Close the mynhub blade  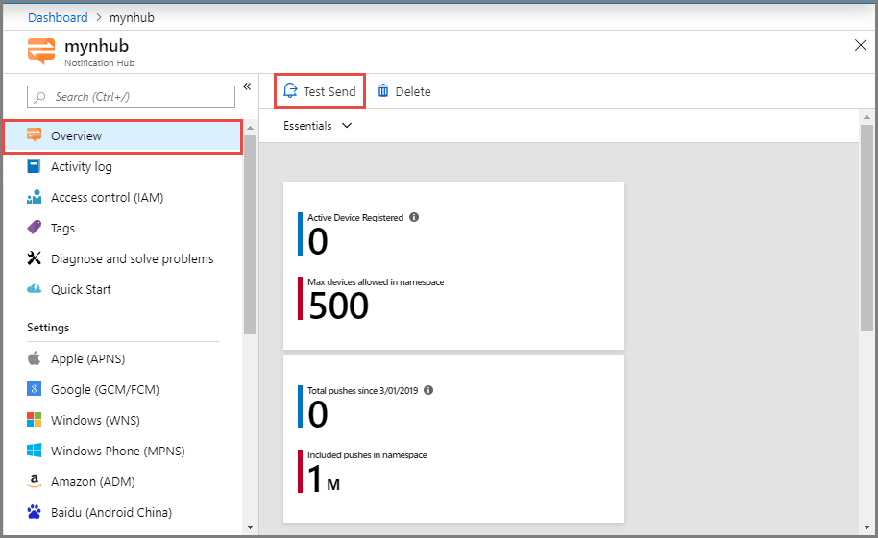tap(861, 45)
